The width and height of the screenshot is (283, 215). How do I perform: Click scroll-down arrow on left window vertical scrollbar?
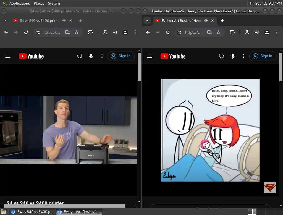139,202
